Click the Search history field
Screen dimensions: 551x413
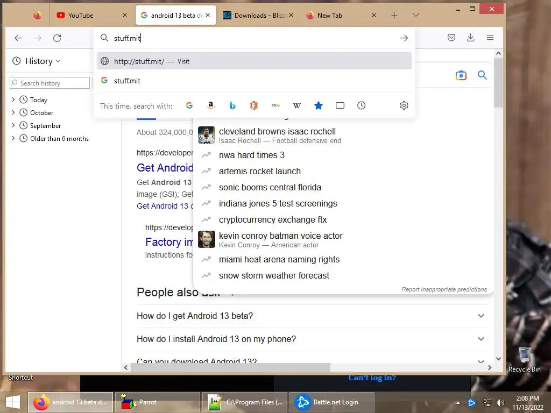click(50, 83)
